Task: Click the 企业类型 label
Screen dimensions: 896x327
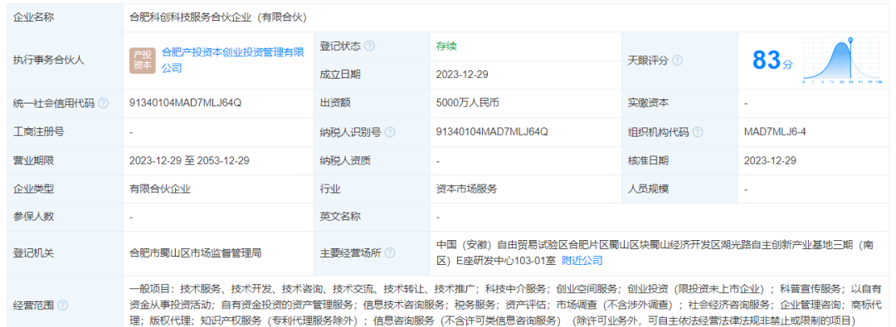Action: (x=33, y=189)
